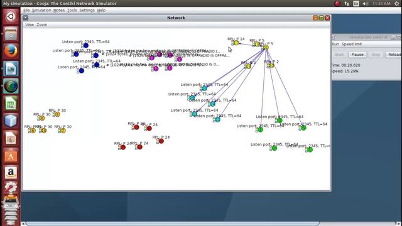Open the Settings menu
The height and width of the screenshot is (226, 402).
pos(87,10)
